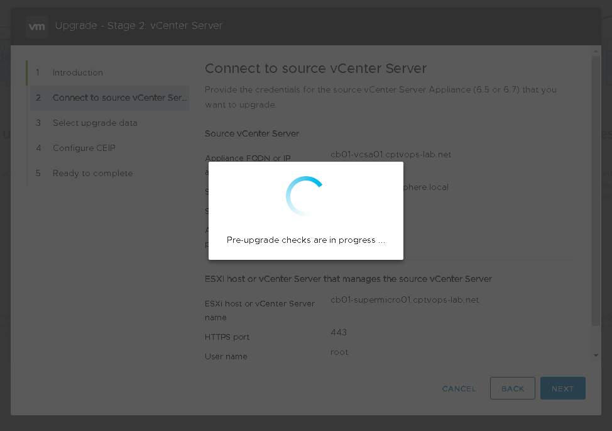Click the VMware vm logo icon

pyautogui.click(x=37, y=27)
